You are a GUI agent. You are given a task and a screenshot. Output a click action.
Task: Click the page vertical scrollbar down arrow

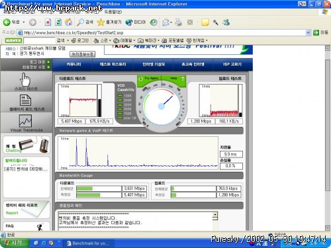tap(328, 228)
